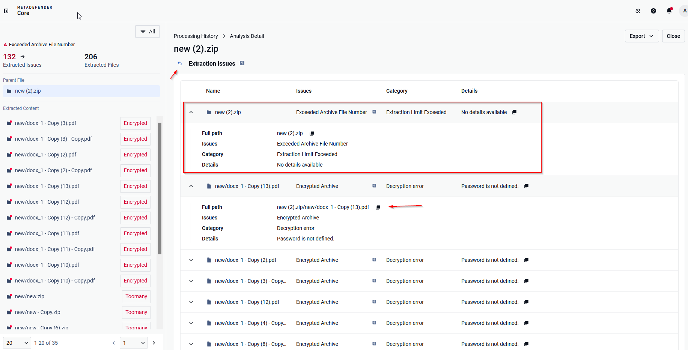This screenshot has width=688, height=350.
Task: Close the Analysis Detail view
Action: click(x=673, y=36)
